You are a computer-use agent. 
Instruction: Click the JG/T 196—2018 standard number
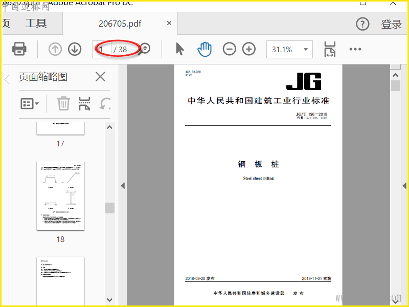pyautogui.click(x=311, y=114)
